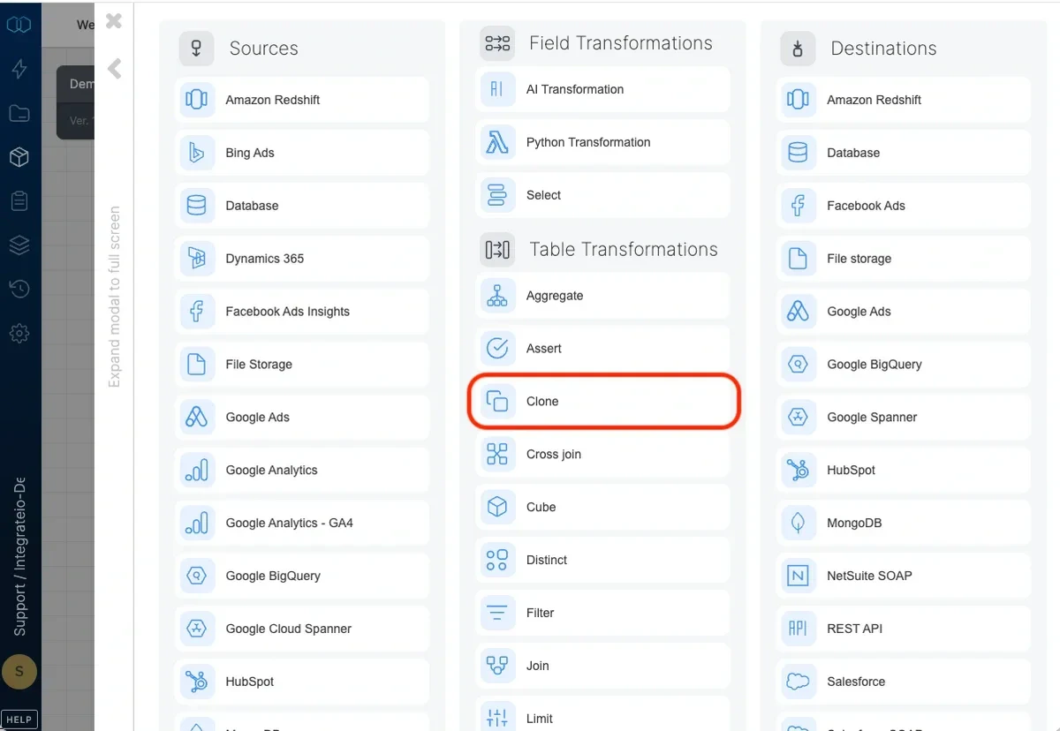Pick File storage under Destinations
Image resolution: width=1060 pixels, height=731 pixels.
[x=904, y=259]
